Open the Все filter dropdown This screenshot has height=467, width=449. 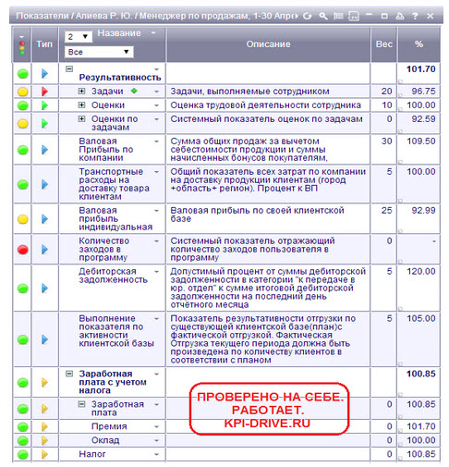pos(99,52)
